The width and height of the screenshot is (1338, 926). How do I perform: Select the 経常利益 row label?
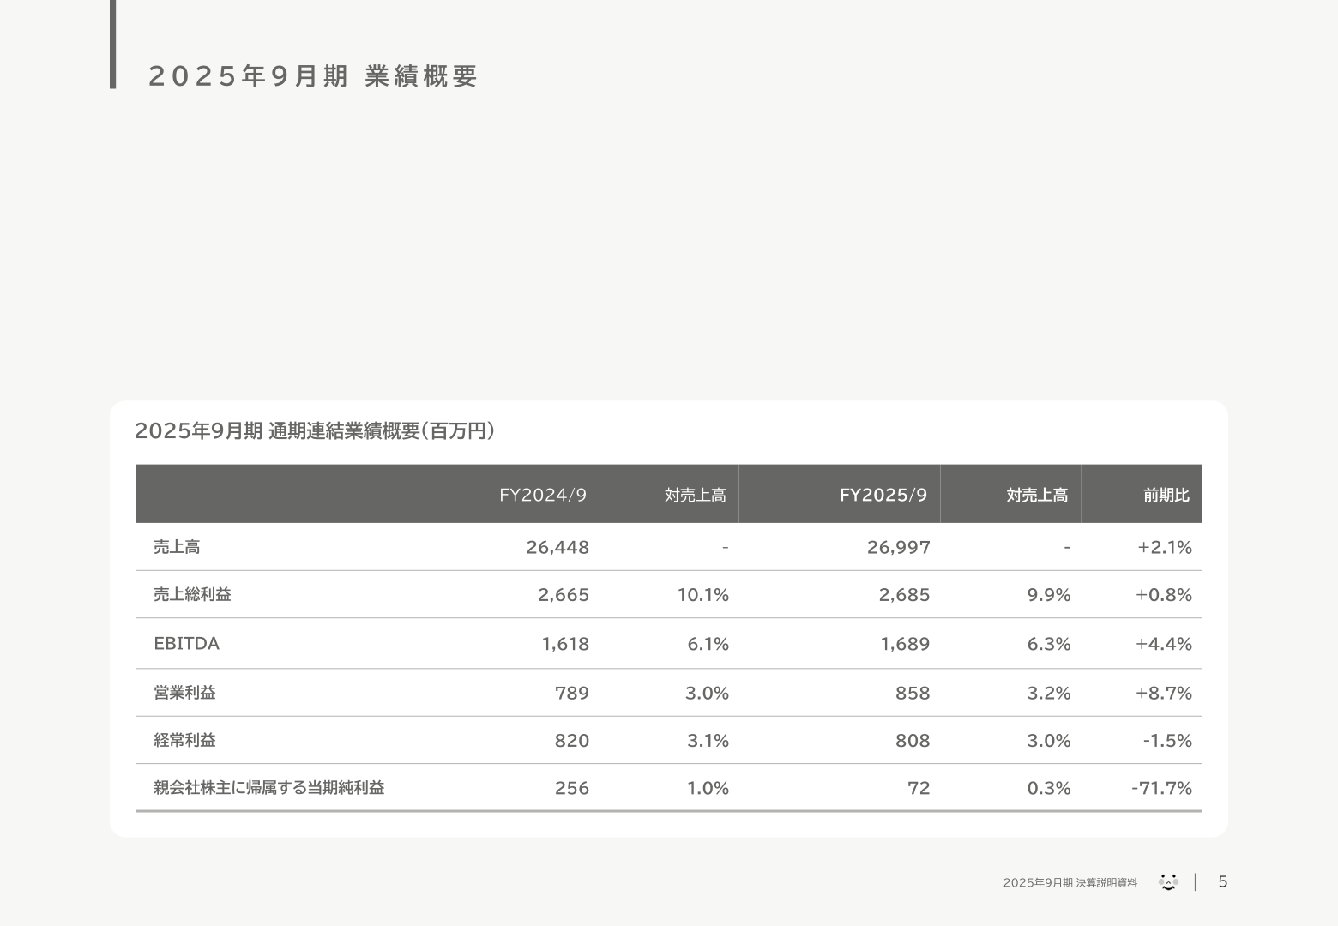click(184, 740)
